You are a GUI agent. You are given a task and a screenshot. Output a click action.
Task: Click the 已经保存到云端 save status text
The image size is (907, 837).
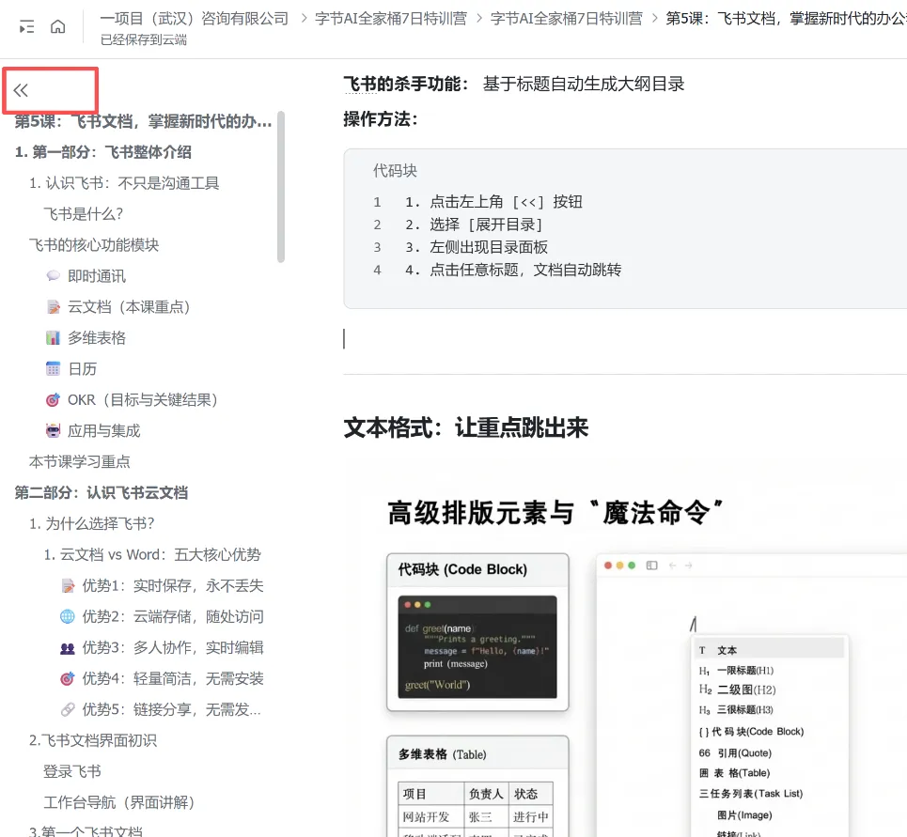[x=144, y=39]
